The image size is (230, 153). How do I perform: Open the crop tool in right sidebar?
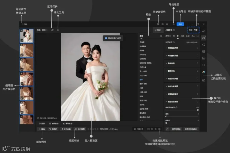click(x=204, y=65)
